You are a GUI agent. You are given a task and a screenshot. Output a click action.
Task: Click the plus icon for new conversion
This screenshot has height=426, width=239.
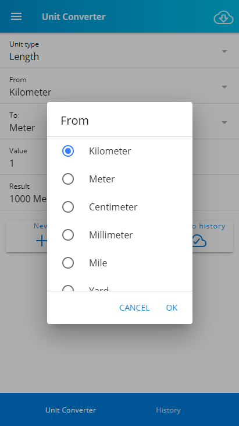point(42,241)
